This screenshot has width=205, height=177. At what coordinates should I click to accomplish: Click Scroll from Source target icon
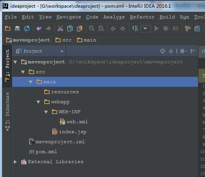click(163, 51)
